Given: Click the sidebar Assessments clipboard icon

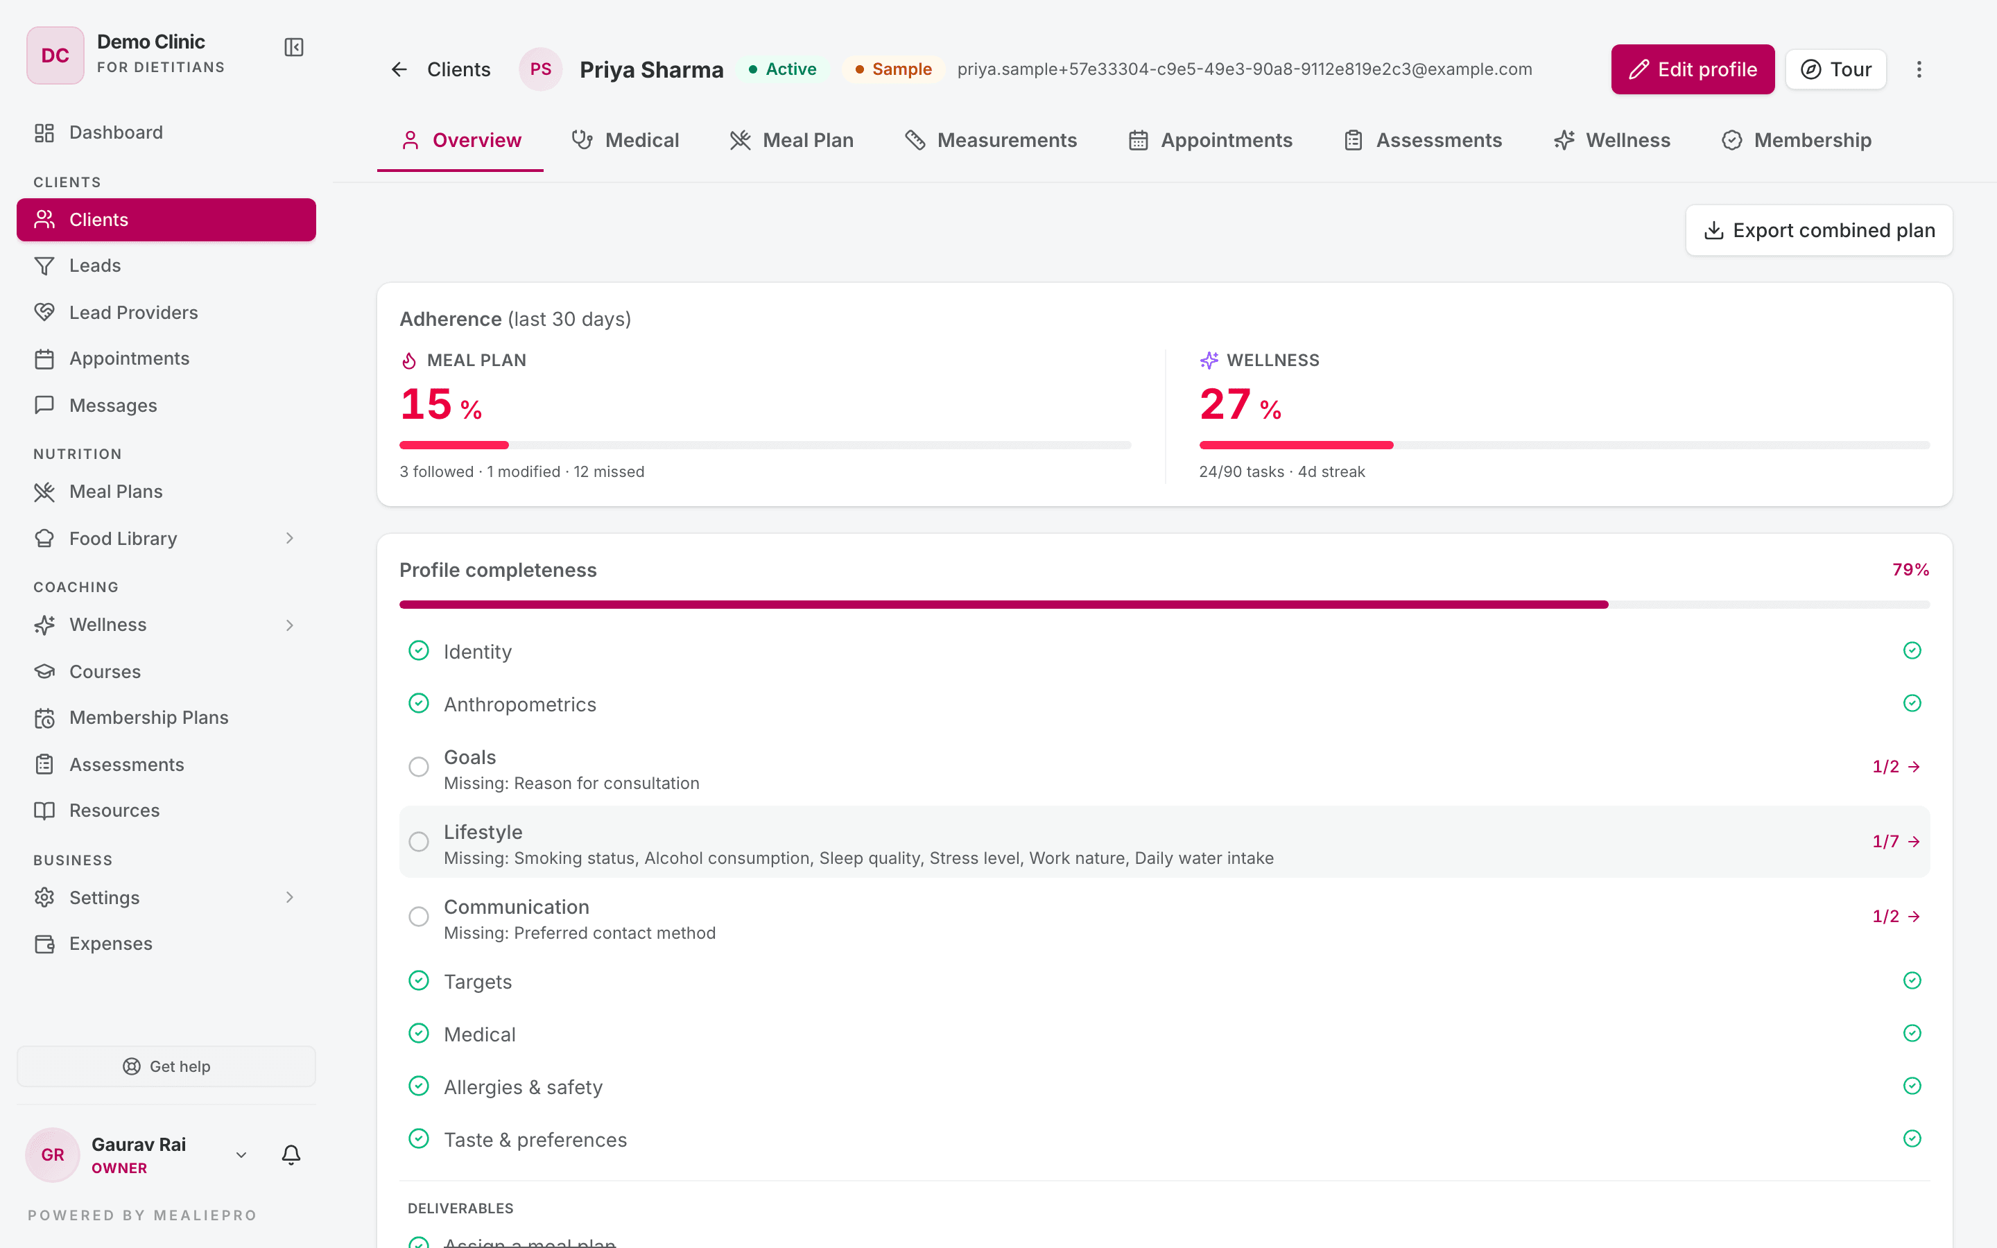Looking at the screenshot, I should point(44,764).
